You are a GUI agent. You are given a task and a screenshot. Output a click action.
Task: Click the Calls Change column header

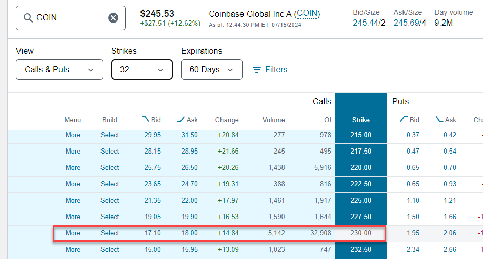pyautogui.click(x=227, y=120)
